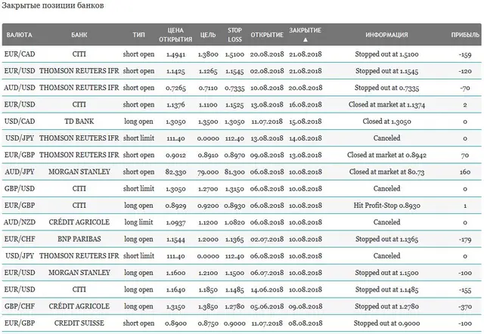Click opening price 0.7265
The width and height of the screenshot is (484, 334).
tap(175, 88)
